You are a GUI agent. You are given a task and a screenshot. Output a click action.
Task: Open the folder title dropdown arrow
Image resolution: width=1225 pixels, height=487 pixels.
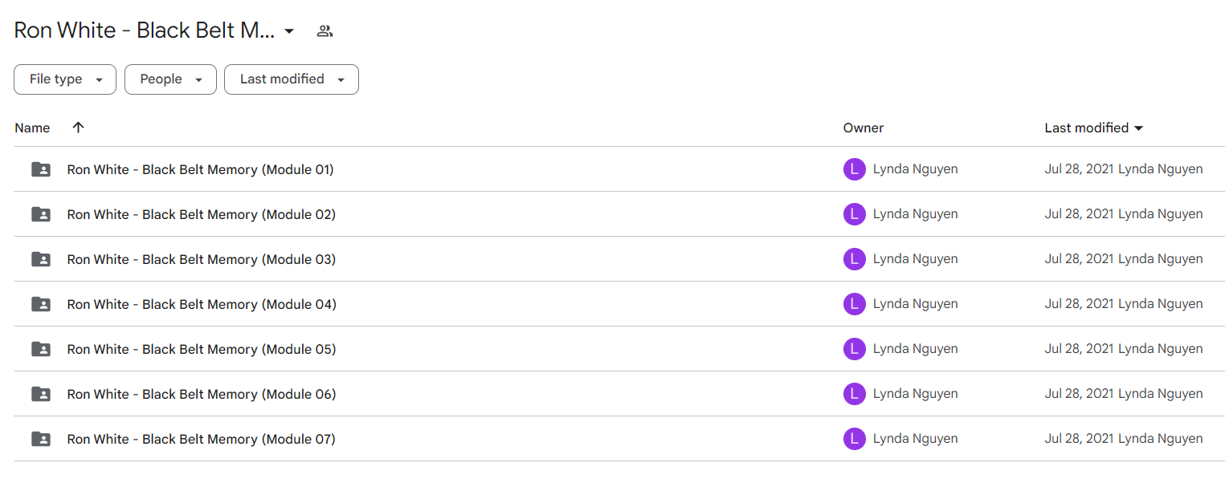(289, 31)
